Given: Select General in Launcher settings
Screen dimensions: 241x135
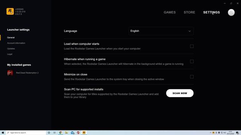Looking at the screenshot, I should pyautogui.click(x=11, y=37).
